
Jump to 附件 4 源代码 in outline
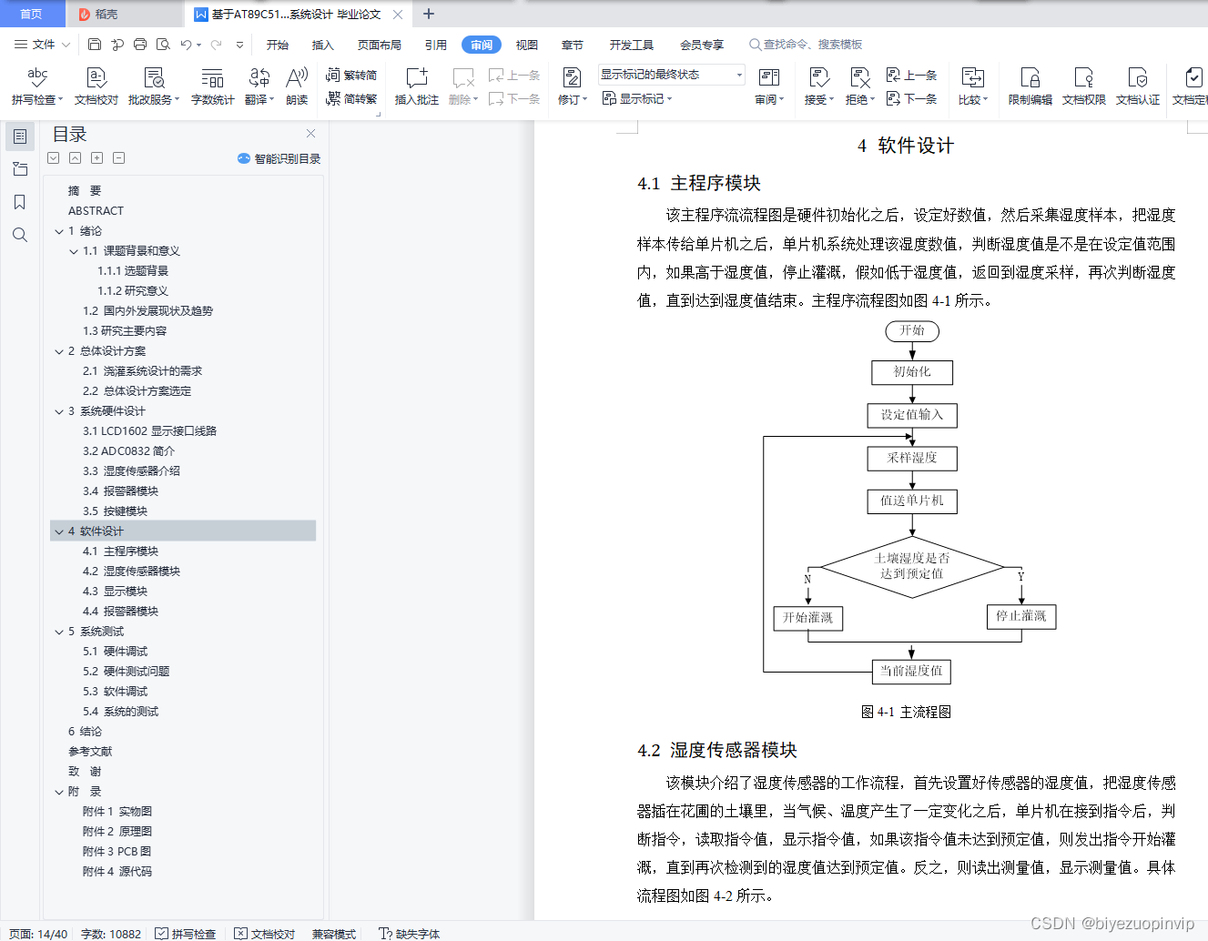click(x=117, y=872)
